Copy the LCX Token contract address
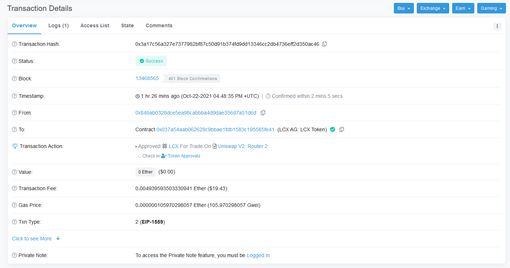 click(341, 129)
